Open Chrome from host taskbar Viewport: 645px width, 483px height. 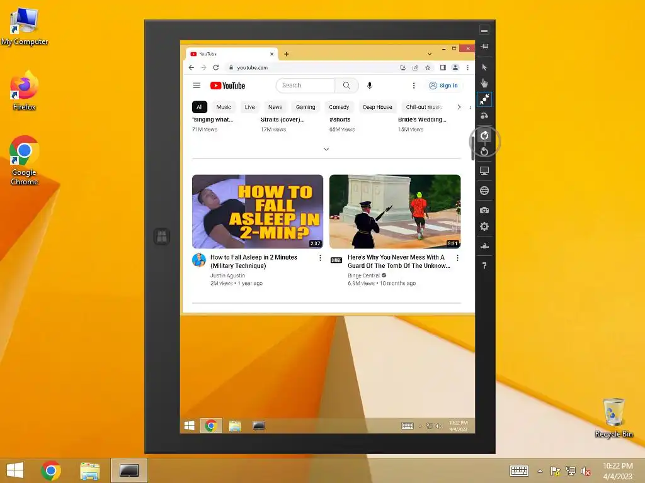click(51, 470)
